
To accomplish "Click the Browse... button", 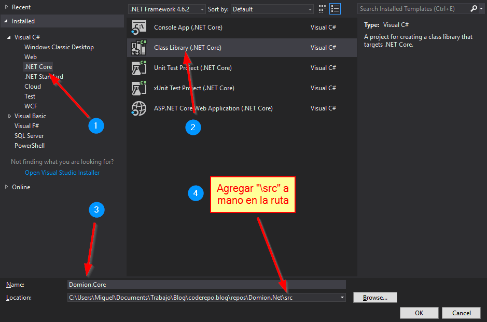I will tap(375, 298).
